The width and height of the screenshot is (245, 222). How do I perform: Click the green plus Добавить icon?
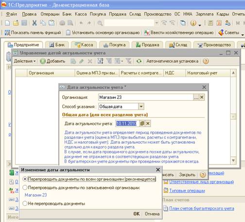pos(43,61)
